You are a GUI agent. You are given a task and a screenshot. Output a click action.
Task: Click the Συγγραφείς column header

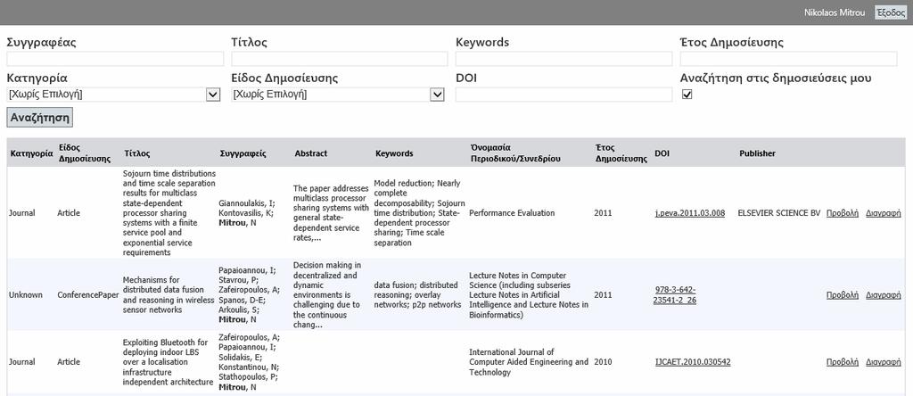pos(243,153)
